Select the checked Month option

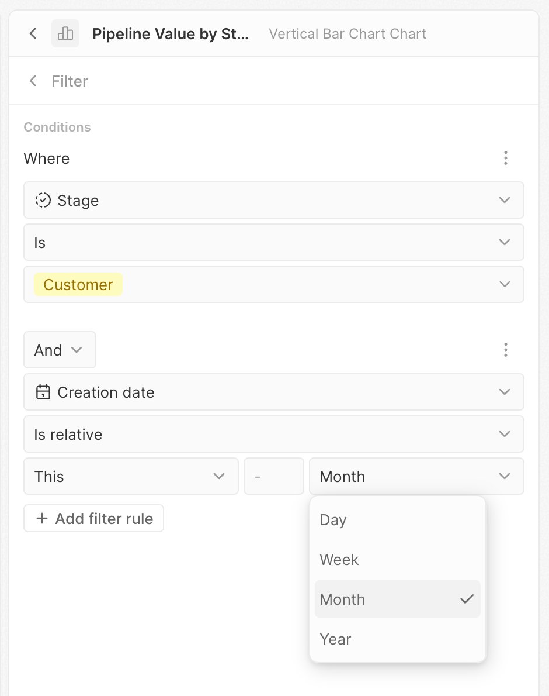[x=398, y=599]
